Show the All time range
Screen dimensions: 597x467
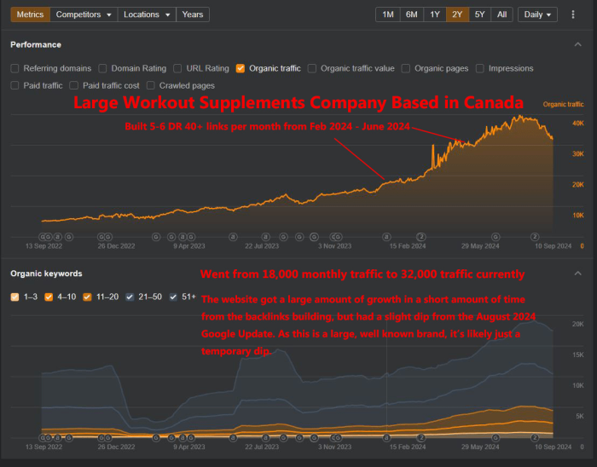(x=502, y=14)
